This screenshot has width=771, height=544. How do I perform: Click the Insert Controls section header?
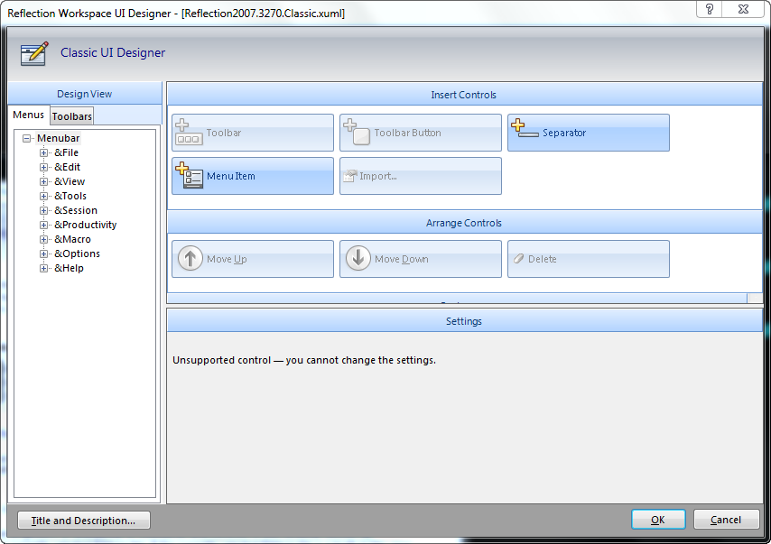[464, 95]
